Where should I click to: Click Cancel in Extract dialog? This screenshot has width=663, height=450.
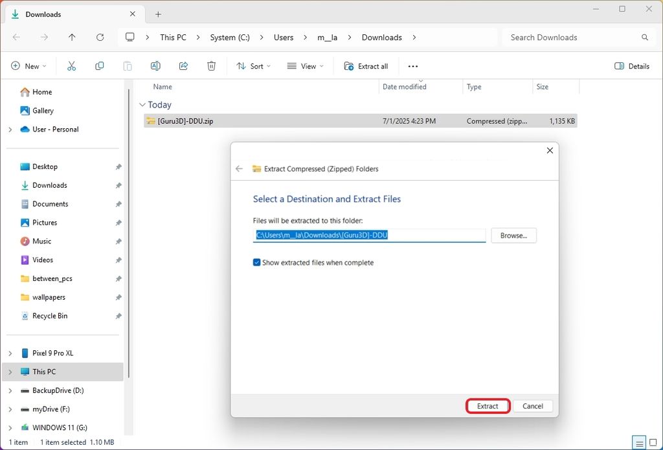532,406
